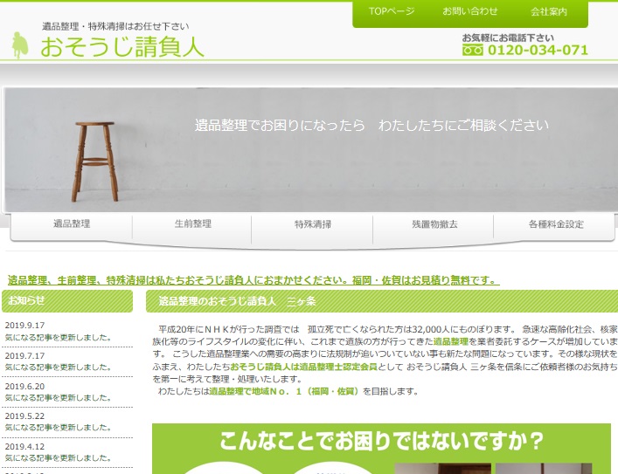
Task: Open the 各種料金設定 pricing tab
Action: pos(555,224)
